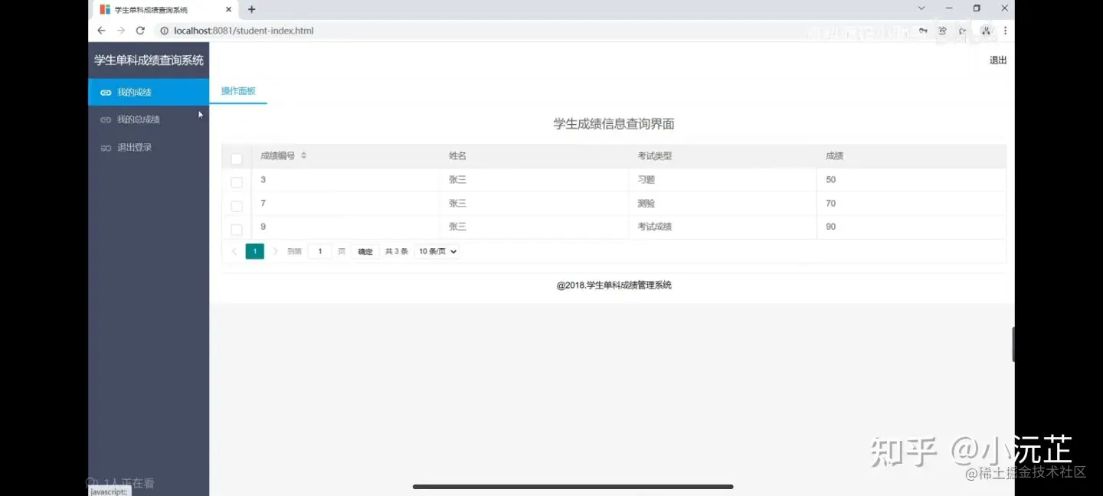This screenshot has width=1103, height=496.
Task: Click the 学生单科成绩查询系统 sidebar title
Action: tap(149, 60)
